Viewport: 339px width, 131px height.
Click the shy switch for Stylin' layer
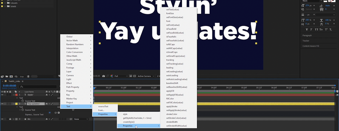pyautogui.click(x=46, y=95)
